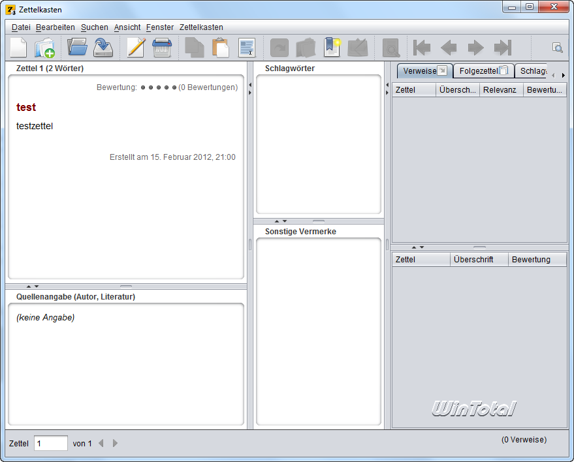The width and height of the screenshot is (574, 462).
Task: Collapse Schlagwörter pane using the up arrow above Sonstige Vermerke
Action: [277, 221]
